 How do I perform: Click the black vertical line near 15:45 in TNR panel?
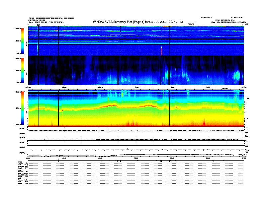click(x=169, y=108)
